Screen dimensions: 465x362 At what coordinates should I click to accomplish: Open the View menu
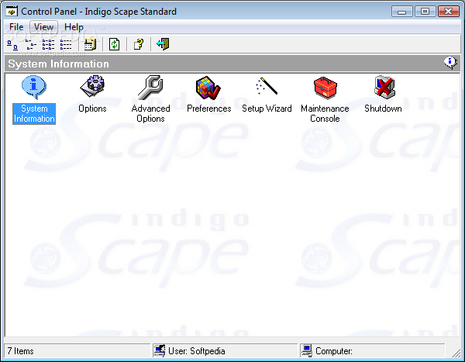pos(43,27)
